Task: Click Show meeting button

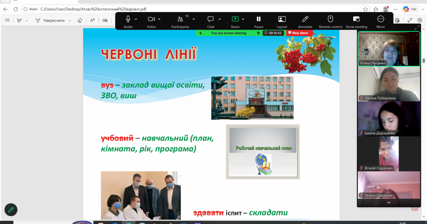Action: (x=357, y=22)
